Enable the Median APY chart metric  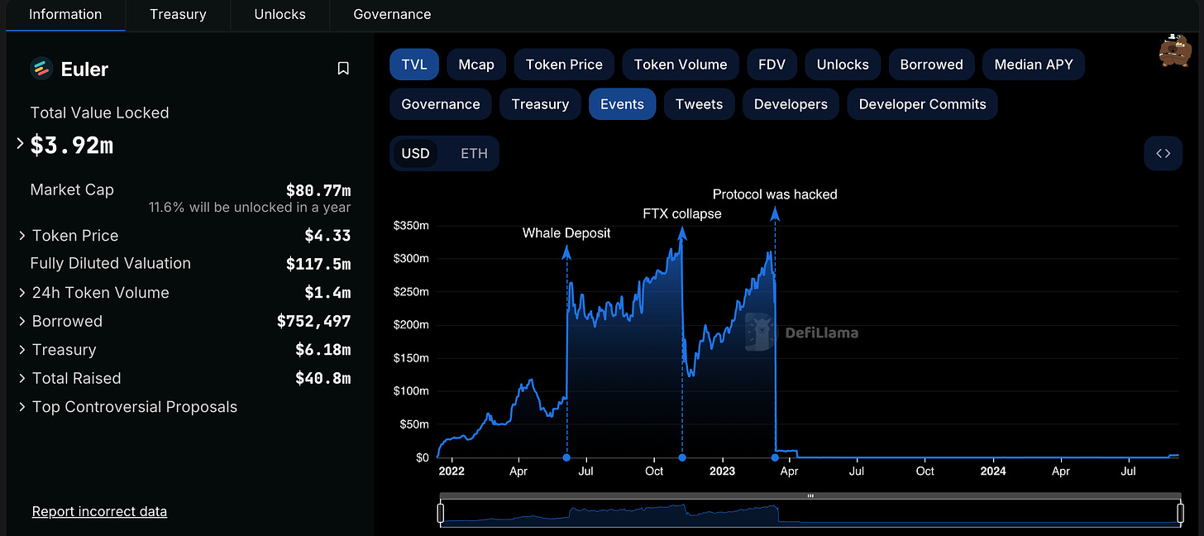[x=1034, y=65]
